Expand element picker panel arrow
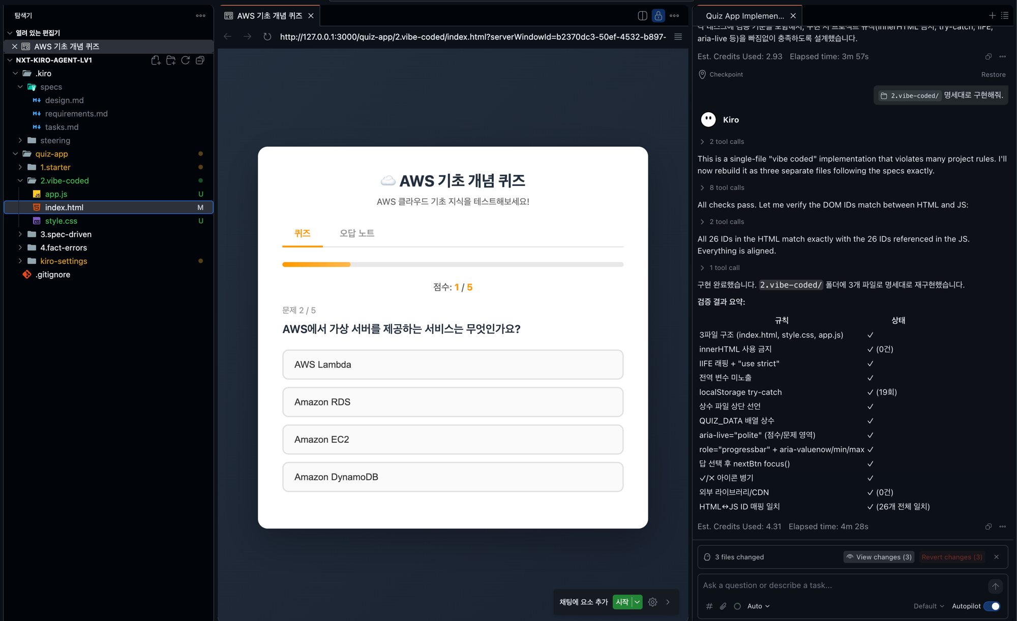The height and width of the screenshot is (621, 1017). [x=668, y=602]
